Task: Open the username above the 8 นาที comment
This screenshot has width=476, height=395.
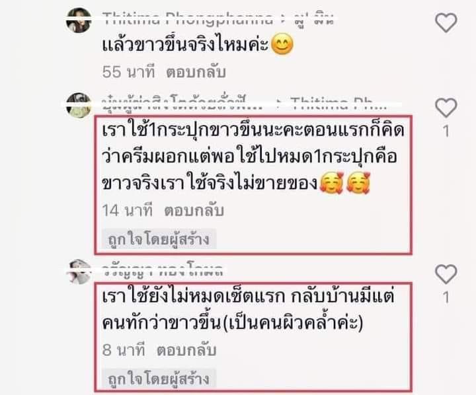Action: click(x=163, y=270)
